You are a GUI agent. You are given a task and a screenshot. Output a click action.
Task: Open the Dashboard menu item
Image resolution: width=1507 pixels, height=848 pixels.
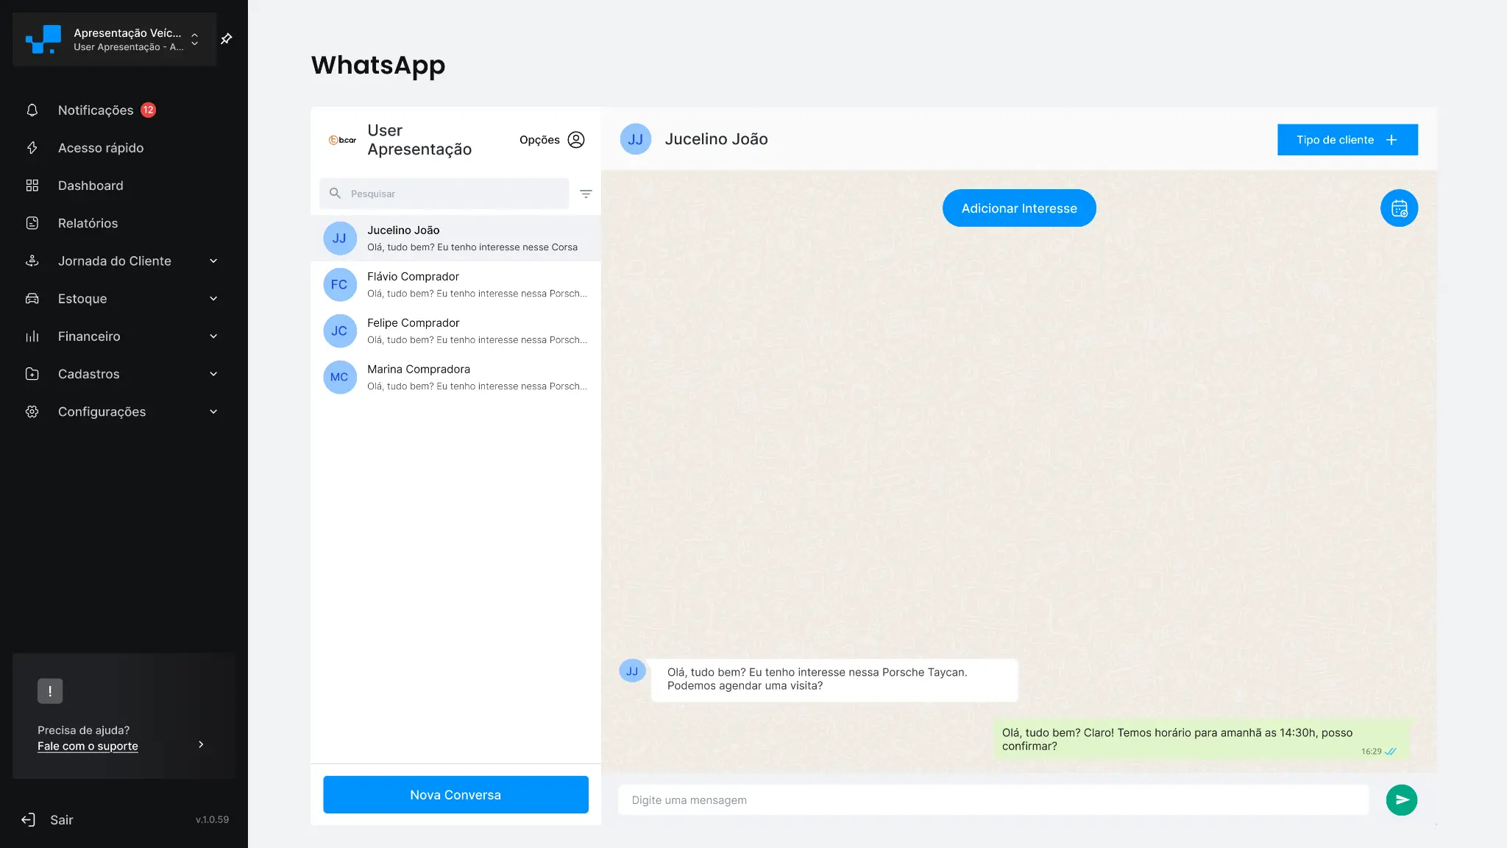91,185
